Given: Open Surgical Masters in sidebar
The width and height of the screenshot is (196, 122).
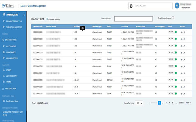Looking at the screenshot, I should click(14, 27).
